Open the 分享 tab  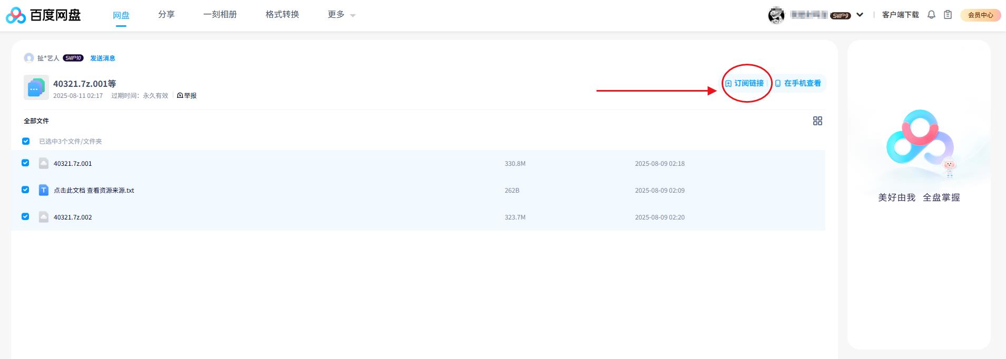click(166, 15)
